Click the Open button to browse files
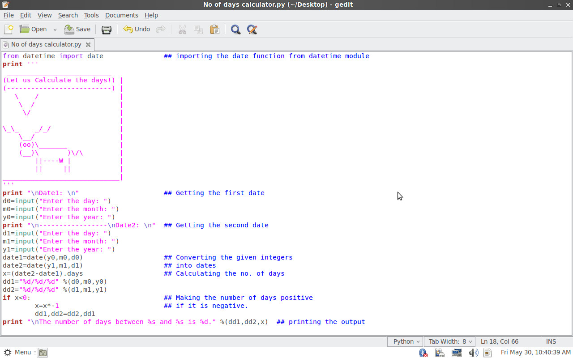The height and width of the screenshot is (358, 573). pos(34,29)
